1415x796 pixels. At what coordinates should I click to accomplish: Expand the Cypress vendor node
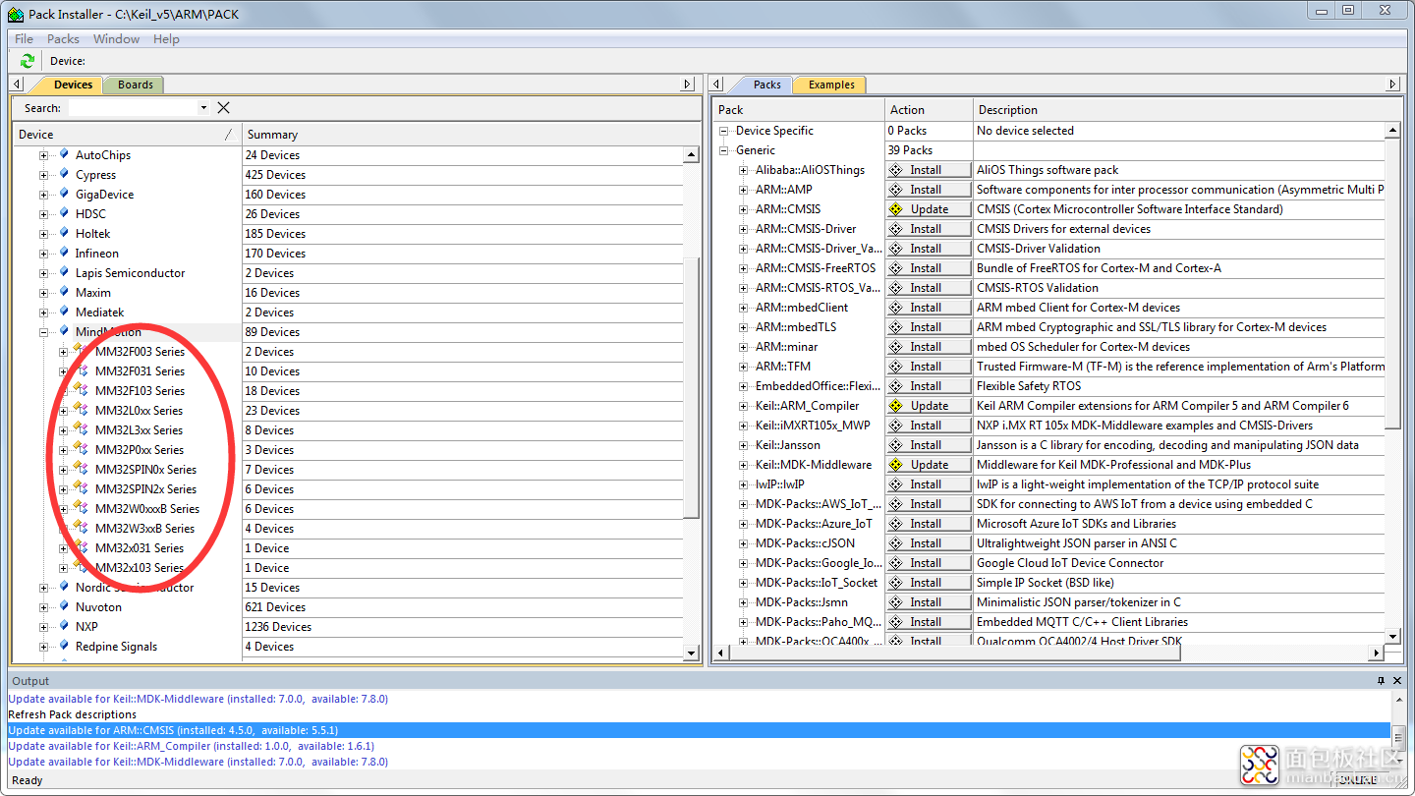point(44,175)
